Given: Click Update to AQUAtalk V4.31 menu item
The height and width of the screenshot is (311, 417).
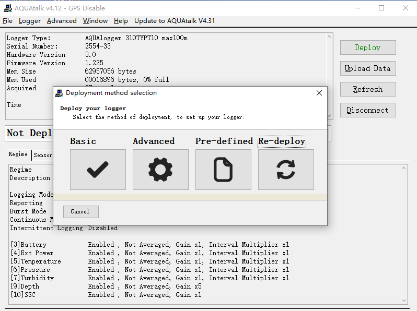Looking at the screenshot, I should click(x=175, y=21).
